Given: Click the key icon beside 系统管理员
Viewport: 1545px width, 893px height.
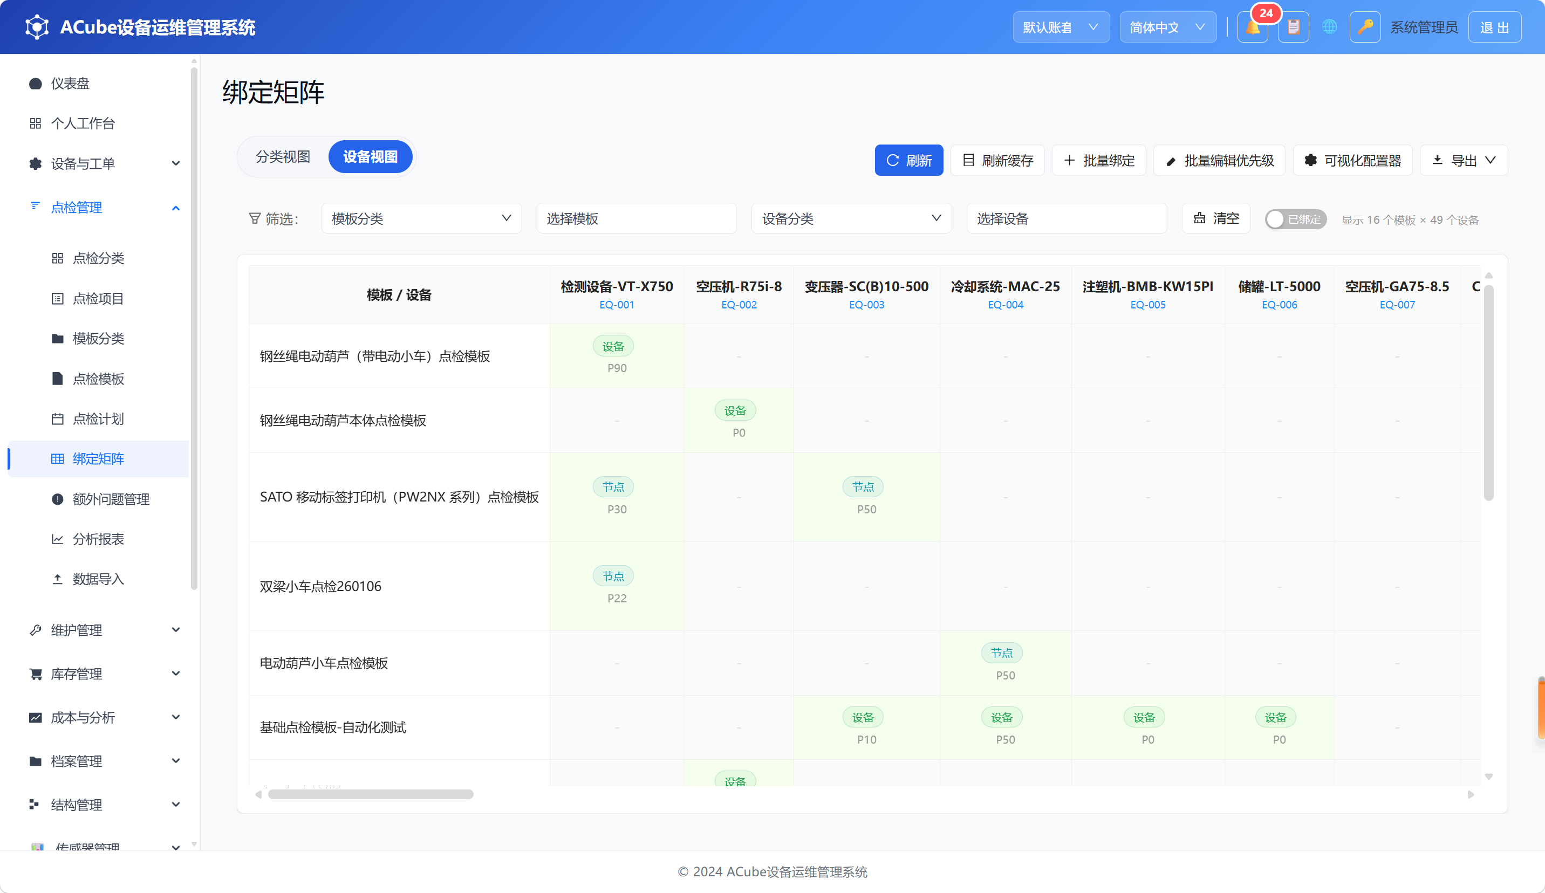Looking at the screenshot, I should [1365, 27].
